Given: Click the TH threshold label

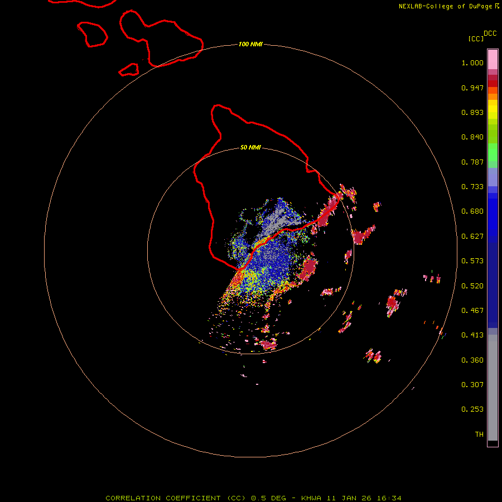Looking at the screenshot, I should click(479, 435).
